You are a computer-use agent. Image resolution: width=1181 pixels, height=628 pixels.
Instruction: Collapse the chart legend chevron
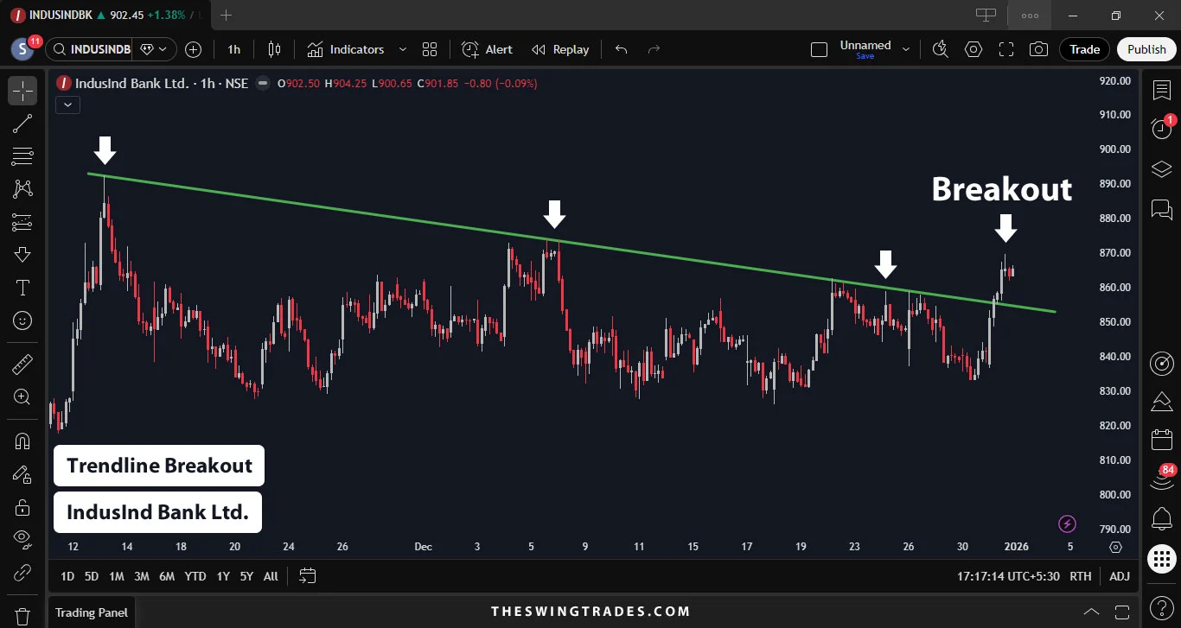[68, 105]
